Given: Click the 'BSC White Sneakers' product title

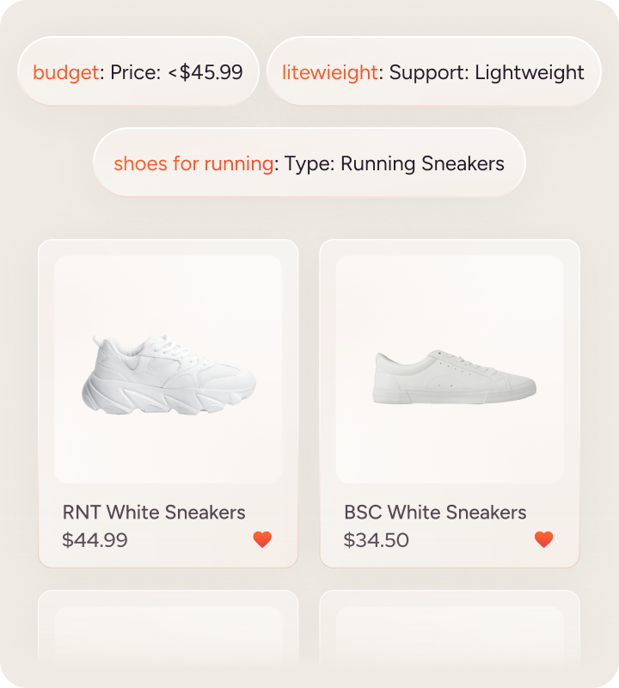Looking at the screenshot, I should tap(435, 513).
